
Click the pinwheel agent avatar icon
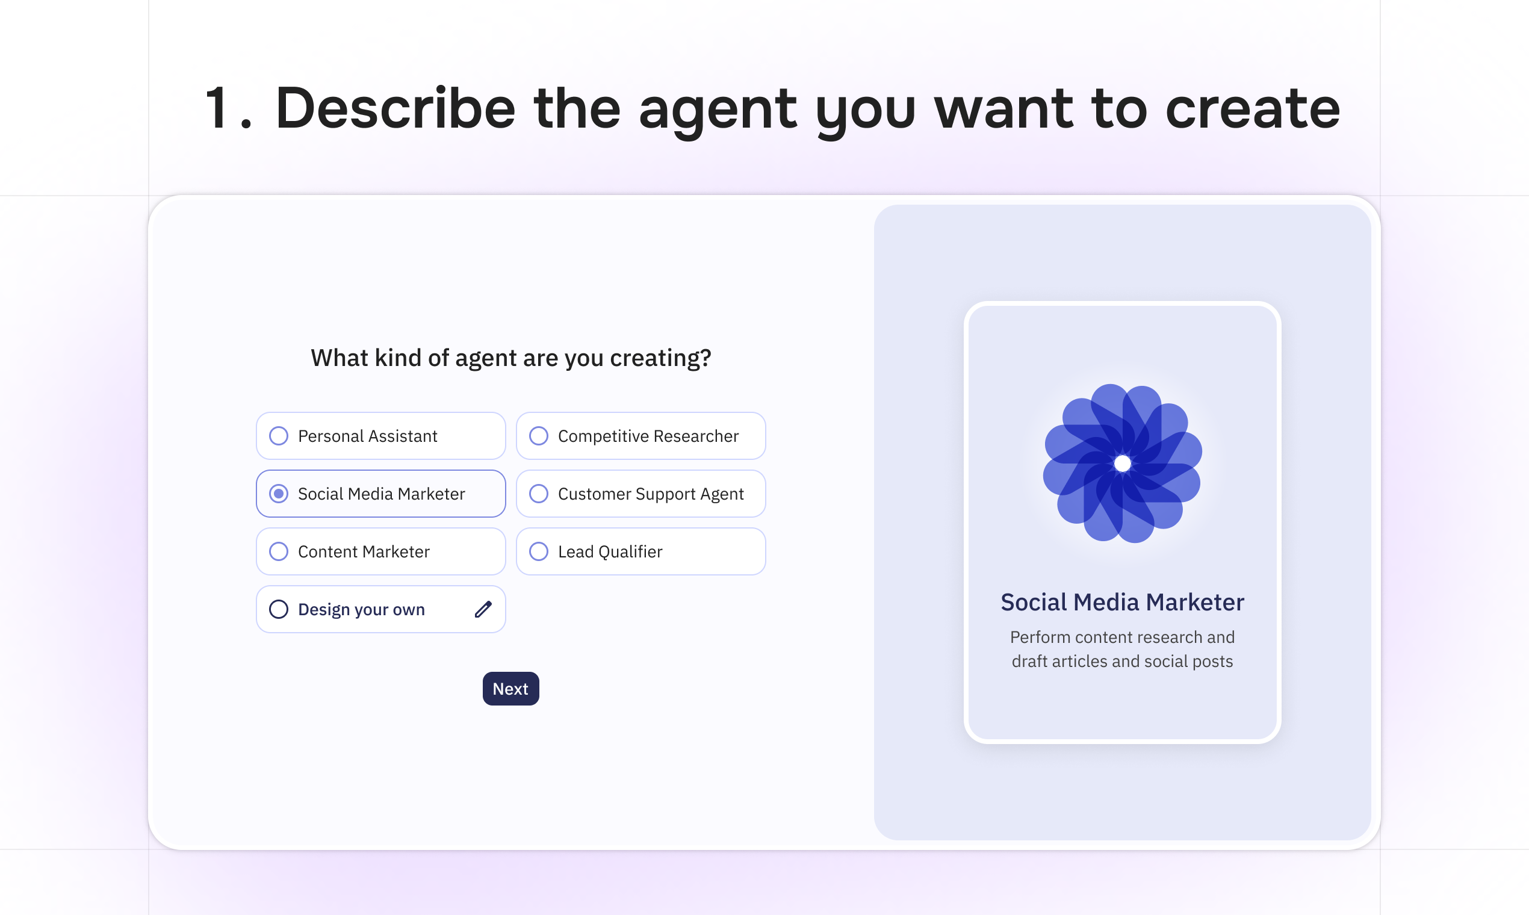point(1123,461)
